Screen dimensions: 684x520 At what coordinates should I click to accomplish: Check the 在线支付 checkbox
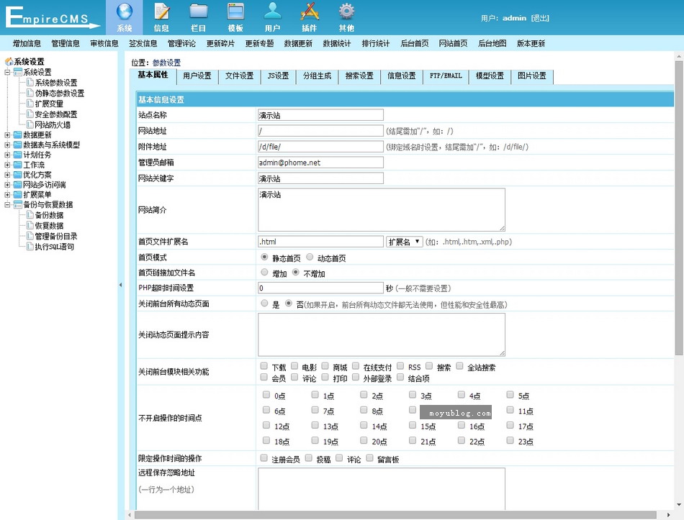click(356, 366)
